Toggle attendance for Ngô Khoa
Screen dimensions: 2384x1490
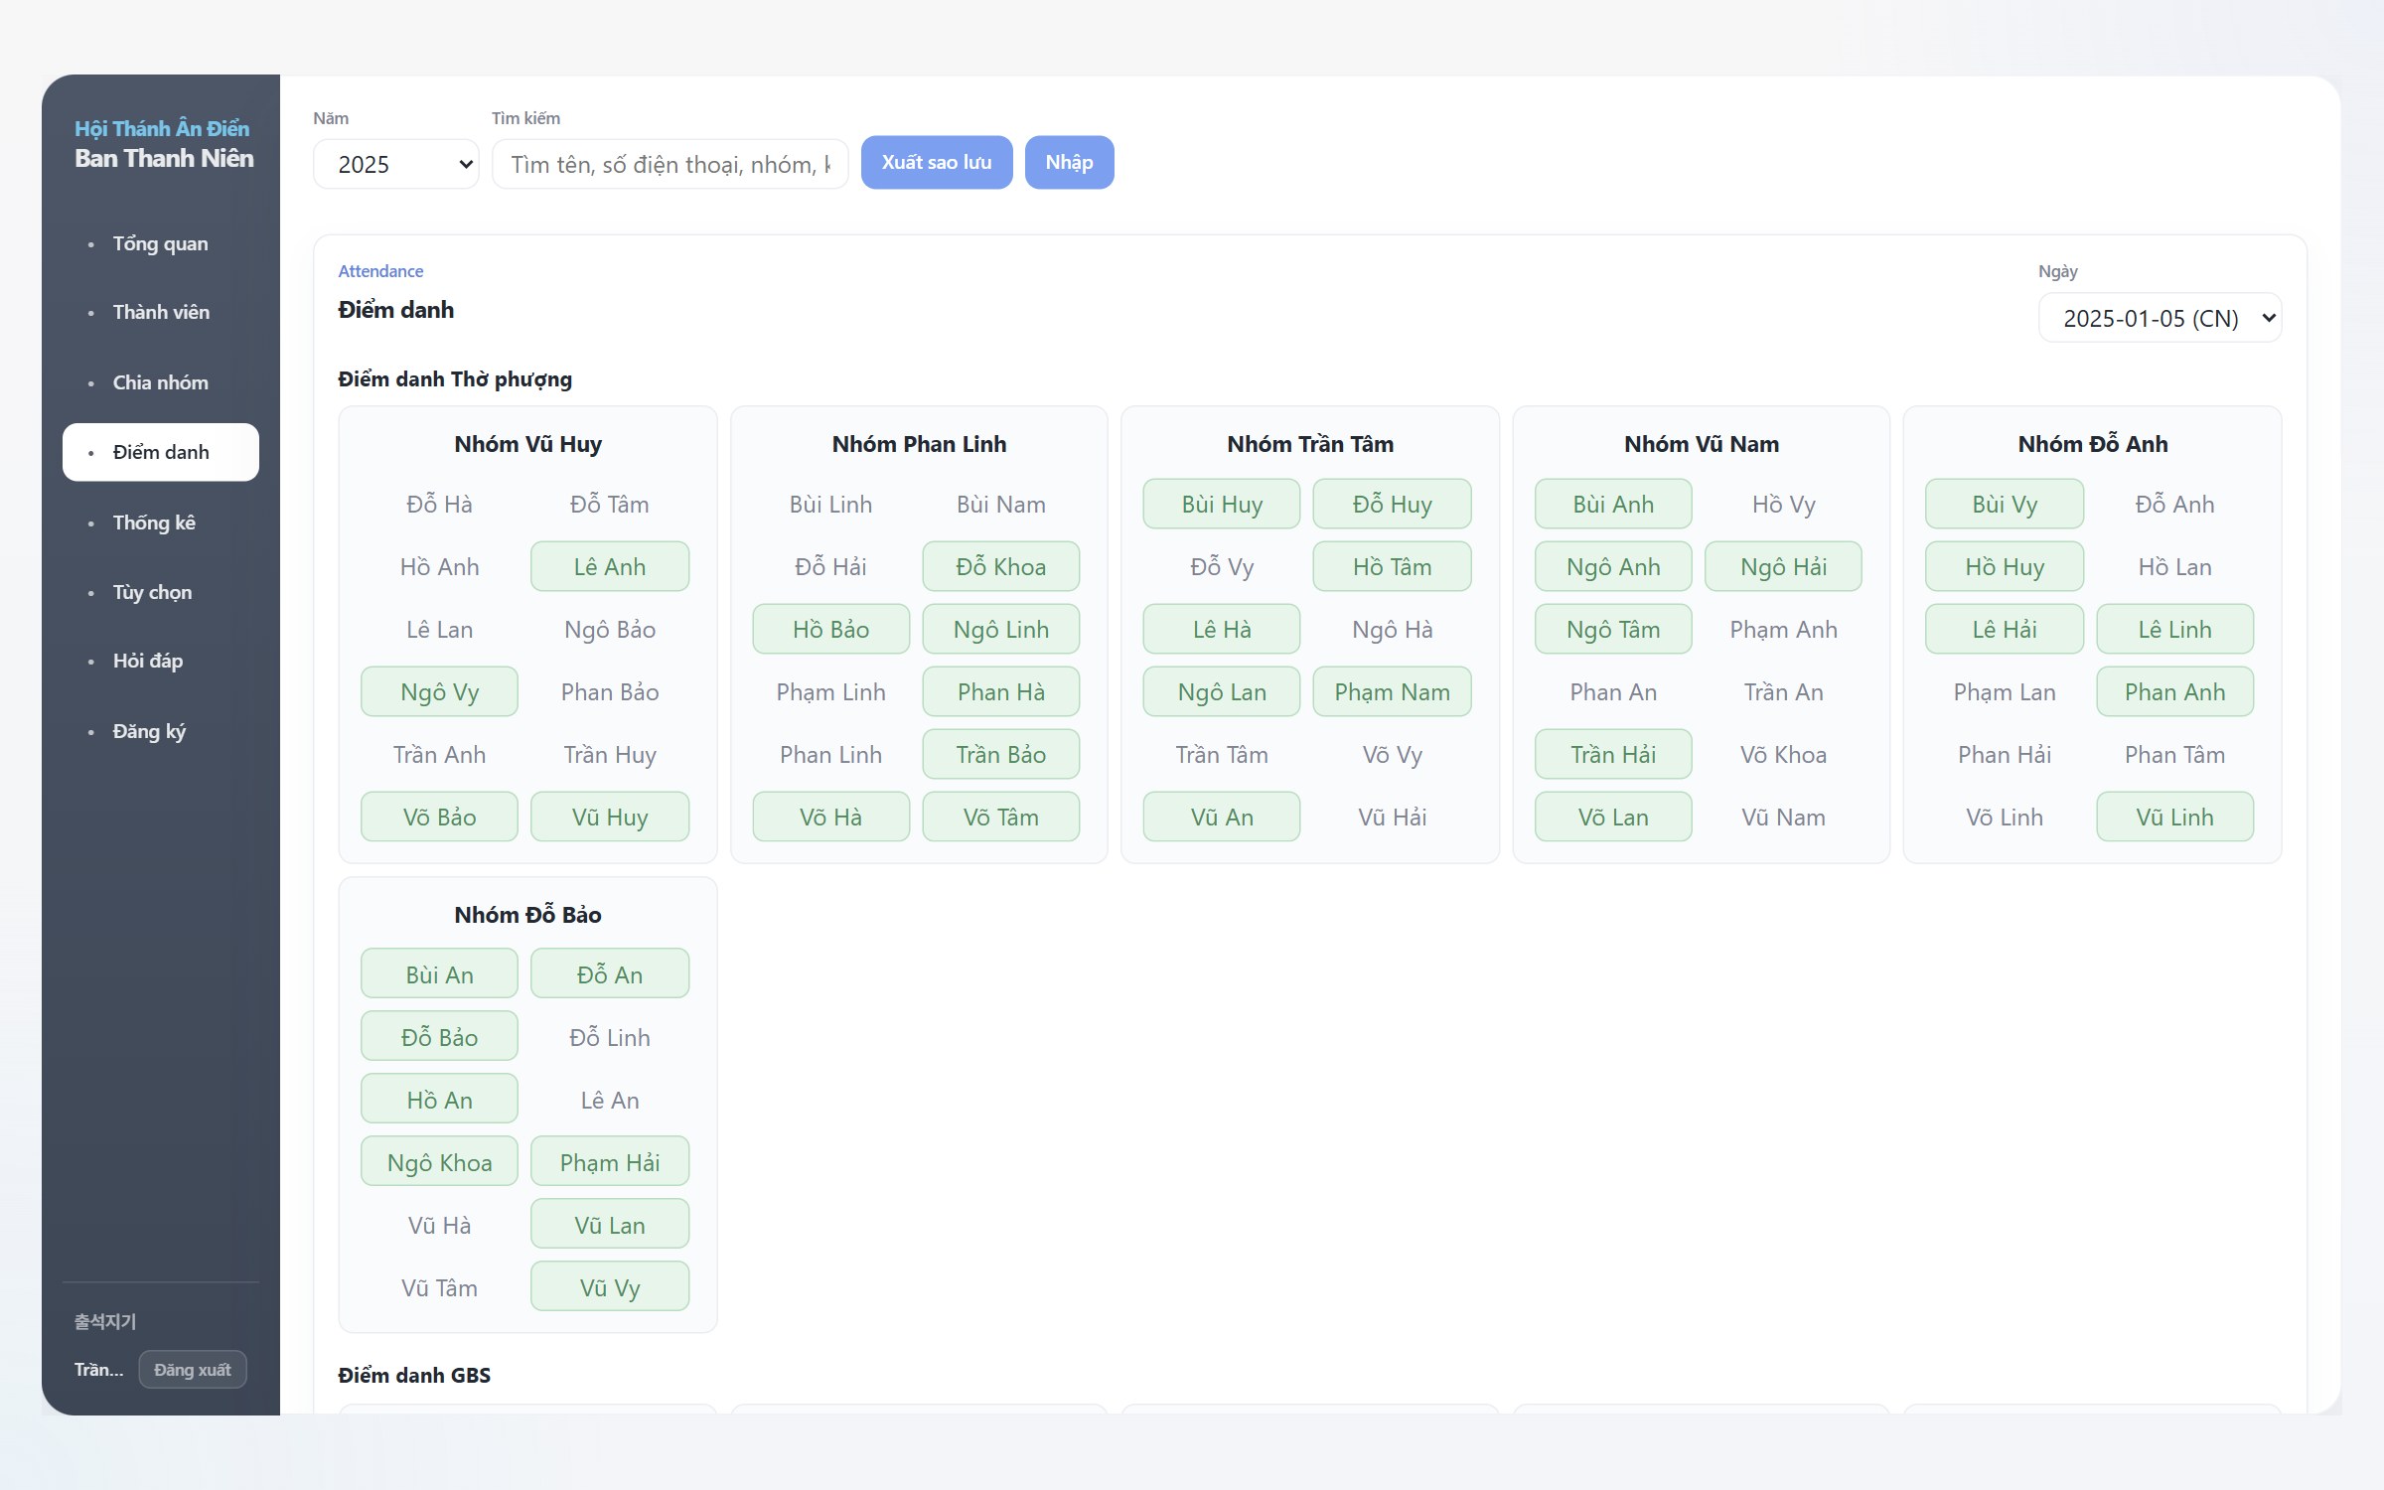coord(439,1162)
